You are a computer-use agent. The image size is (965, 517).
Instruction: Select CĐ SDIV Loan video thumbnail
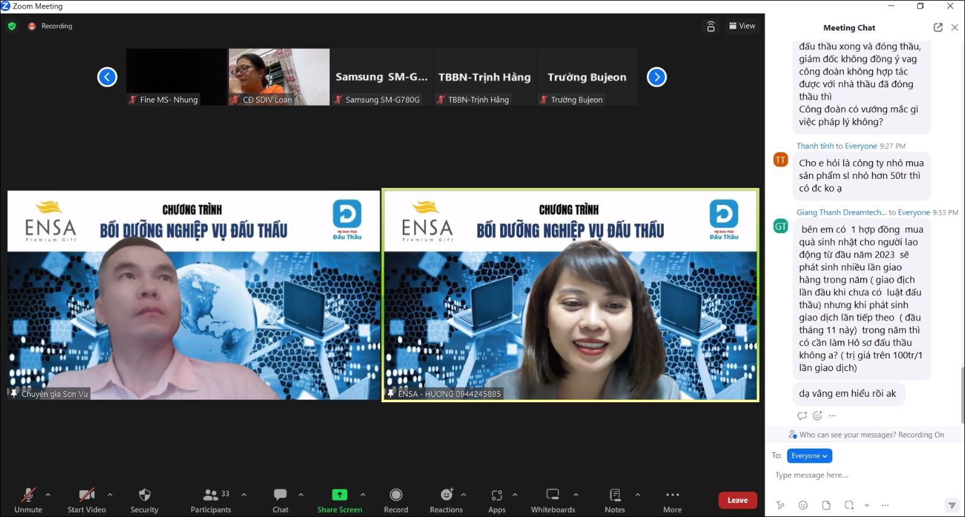[279, 77]
